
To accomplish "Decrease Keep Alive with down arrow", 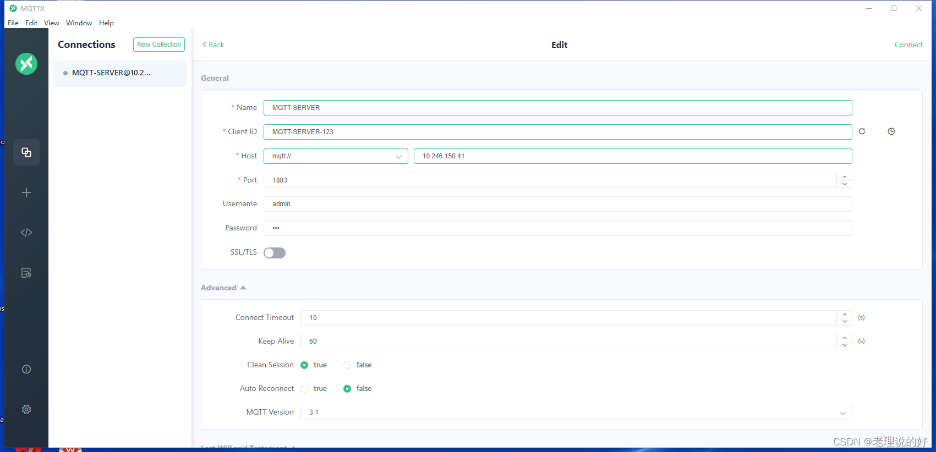I will (x=845, y=345).
